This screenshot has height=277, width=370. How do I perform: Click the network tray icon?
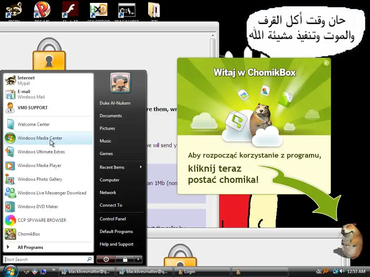coord(335,271)
